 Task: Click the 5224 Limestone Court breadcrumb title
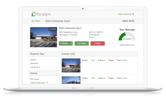tap(58, 21)
